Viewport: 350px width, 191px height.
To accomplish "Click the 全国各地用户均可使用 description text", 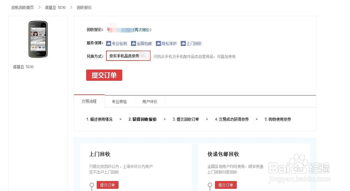I will point(235,169).
